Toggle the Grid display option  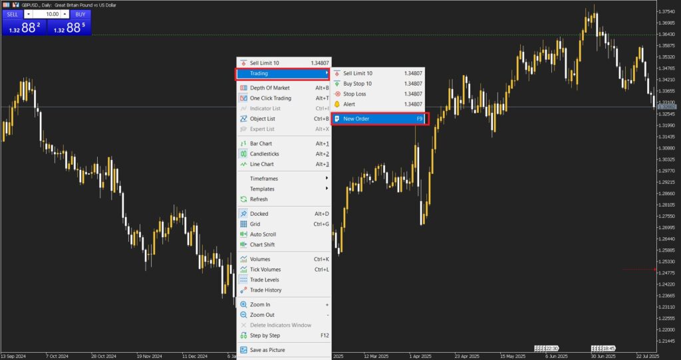tap(284, 225)
